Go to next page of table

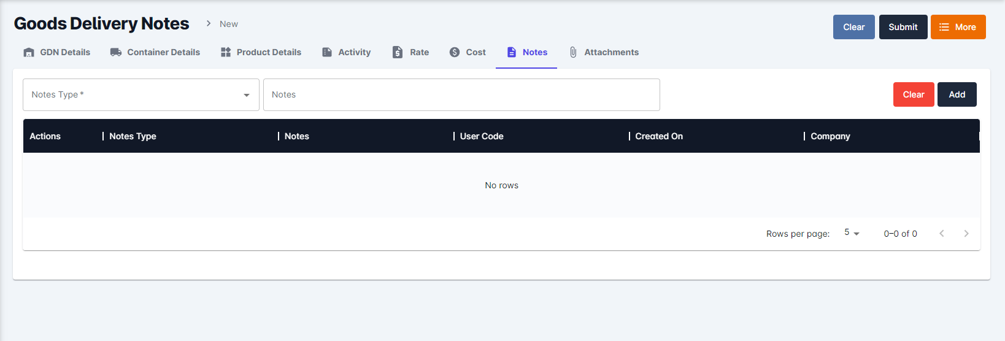click(x=966, y=233)
